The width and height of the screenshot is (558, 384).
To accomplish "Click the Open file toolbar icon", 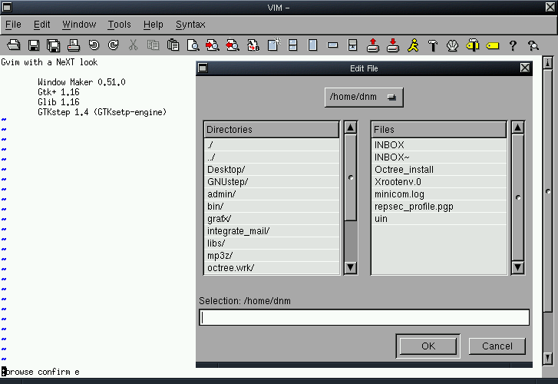I will click(x=13, y=45).
